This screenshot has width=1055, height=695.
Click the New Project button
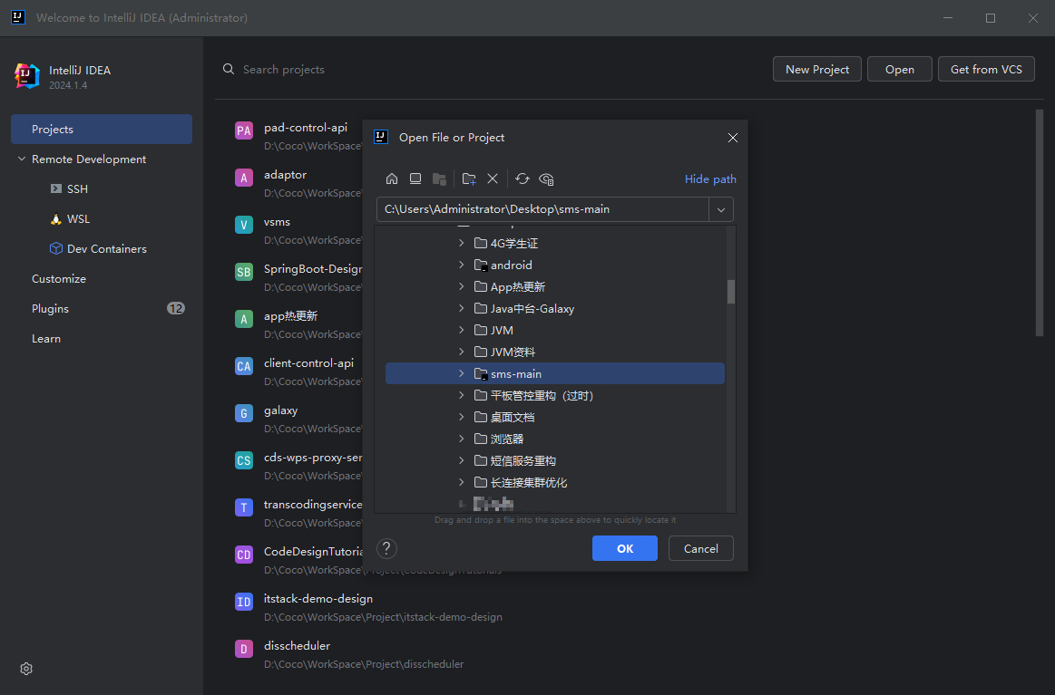[816, 69]
